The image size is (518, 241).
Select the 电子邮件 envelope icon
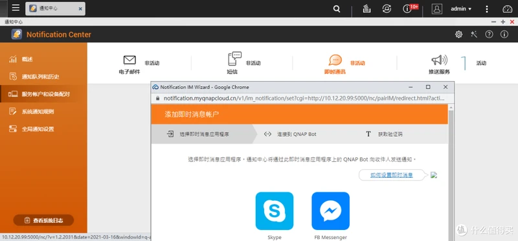click(x=129, y=60)
